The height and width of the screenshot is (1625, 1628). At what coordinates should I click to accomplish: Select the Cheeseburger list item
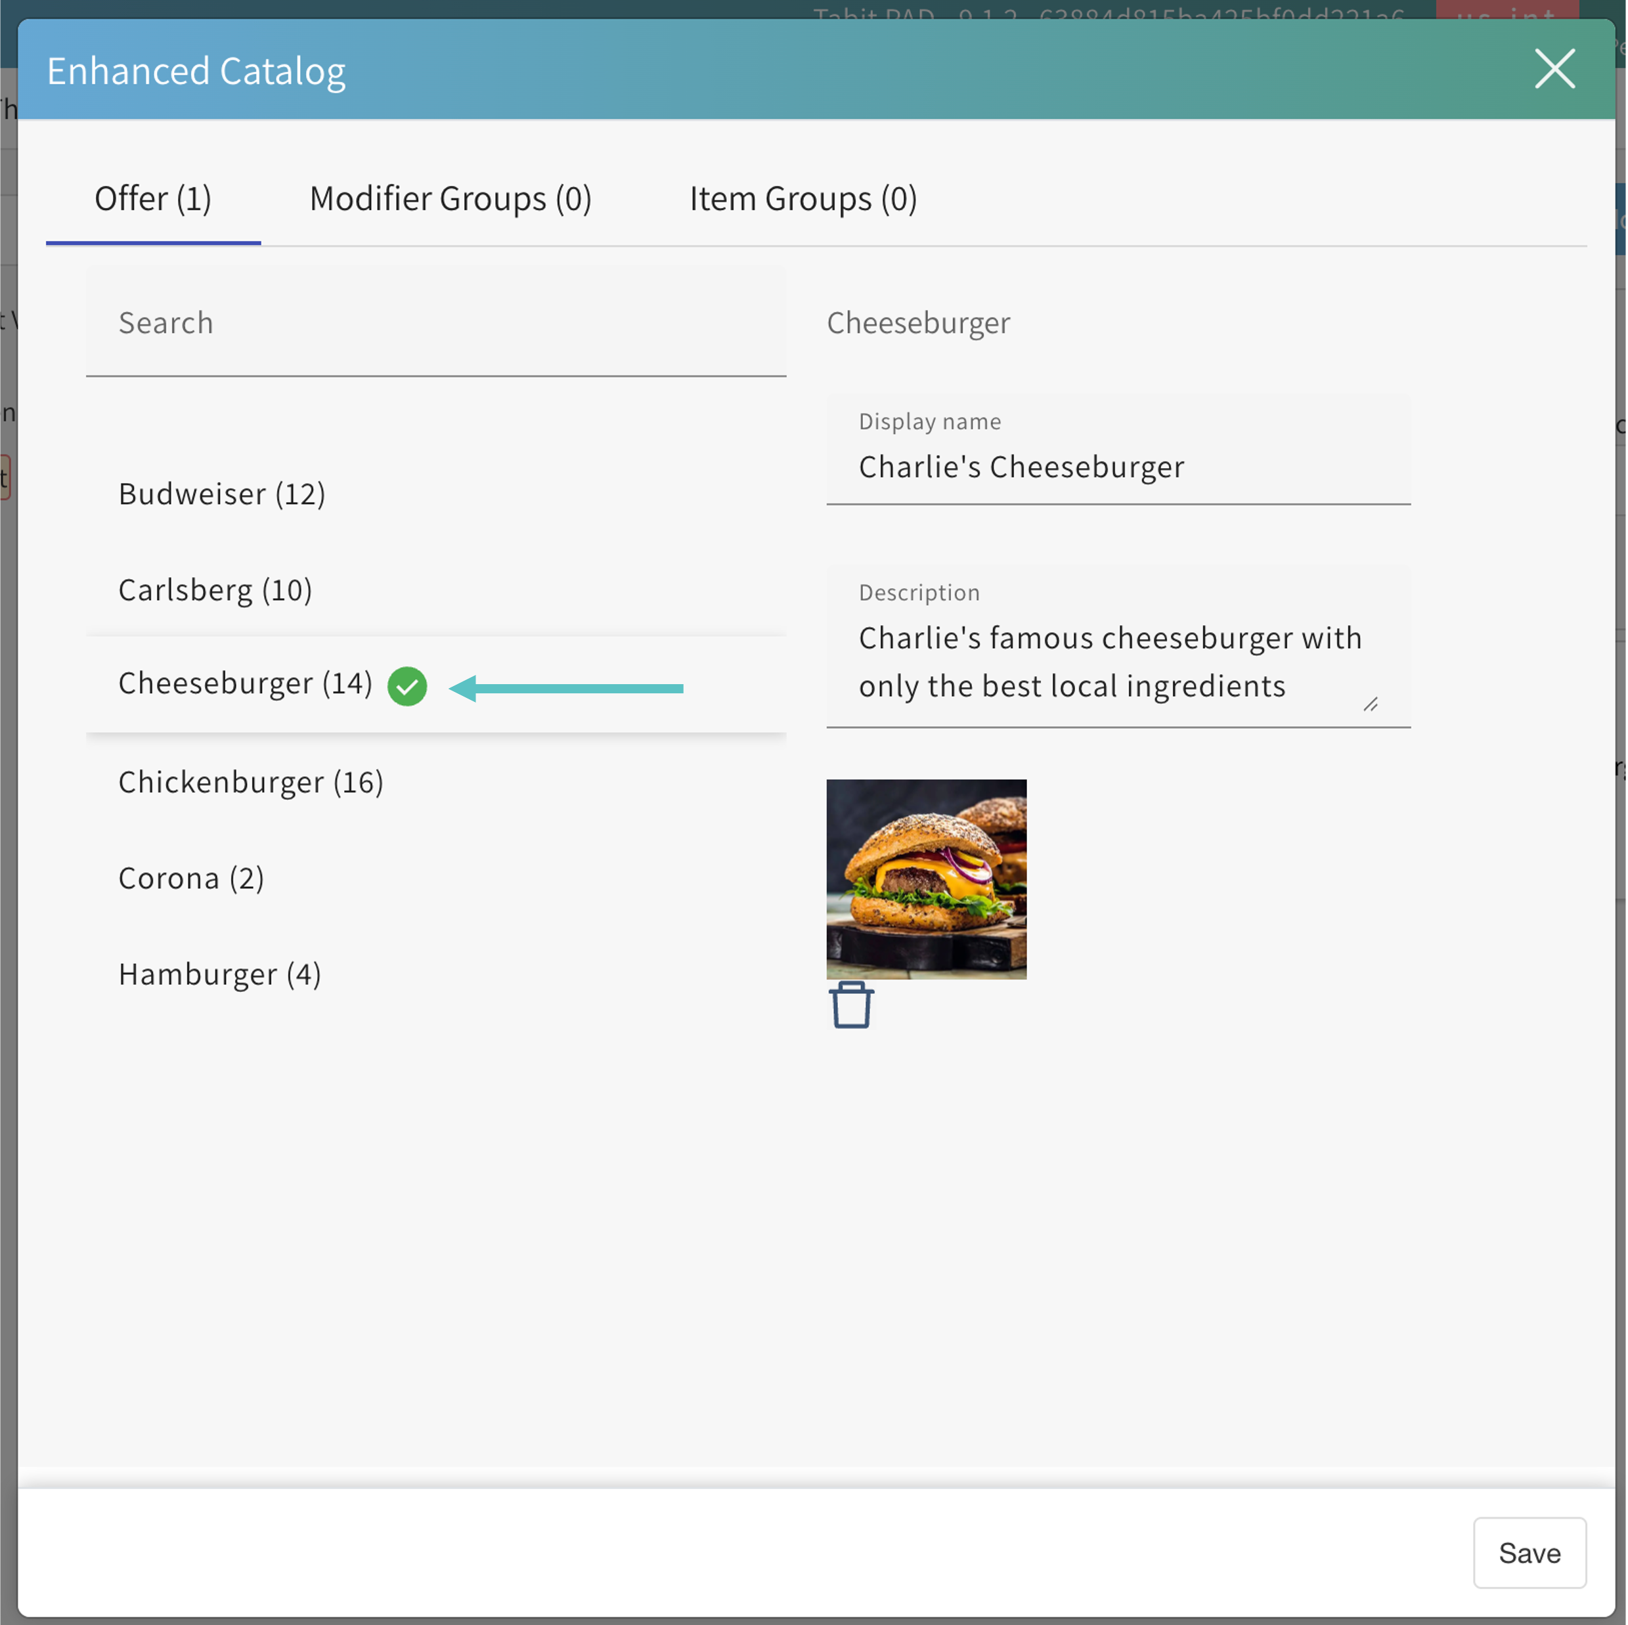click(x=244, y=683)
